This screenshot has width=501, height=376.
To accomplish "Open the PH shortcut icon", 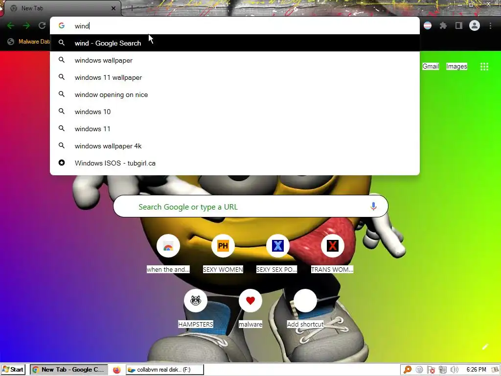I will click(223, 246).
